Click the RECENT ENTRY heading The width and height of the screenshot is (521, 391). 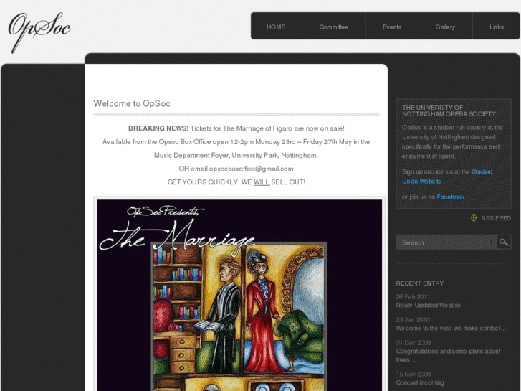pos(420,283)
